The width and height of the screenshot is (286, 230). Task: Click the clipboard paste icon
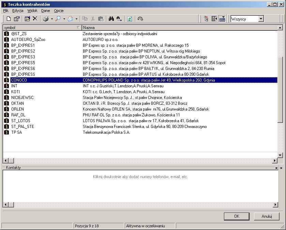click(x=101, y=19)
